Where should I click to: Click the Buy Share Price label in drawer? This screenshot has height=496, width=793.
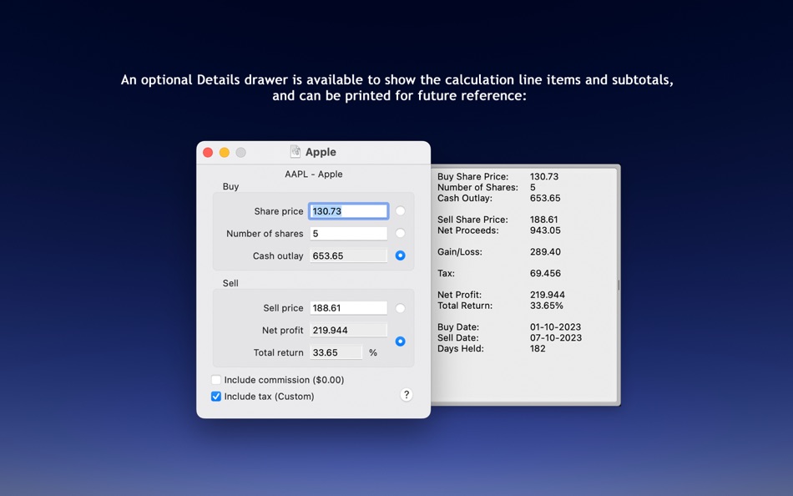(x=472, y=177)
